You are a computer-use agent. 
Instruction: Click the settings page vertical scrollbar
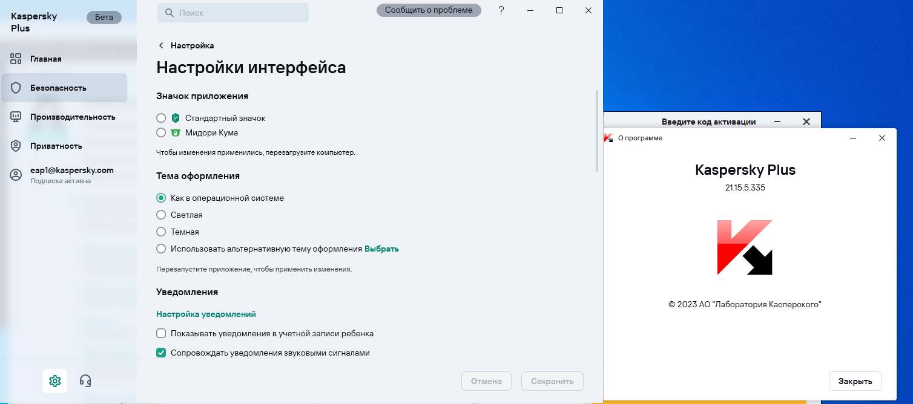(597, 131)
